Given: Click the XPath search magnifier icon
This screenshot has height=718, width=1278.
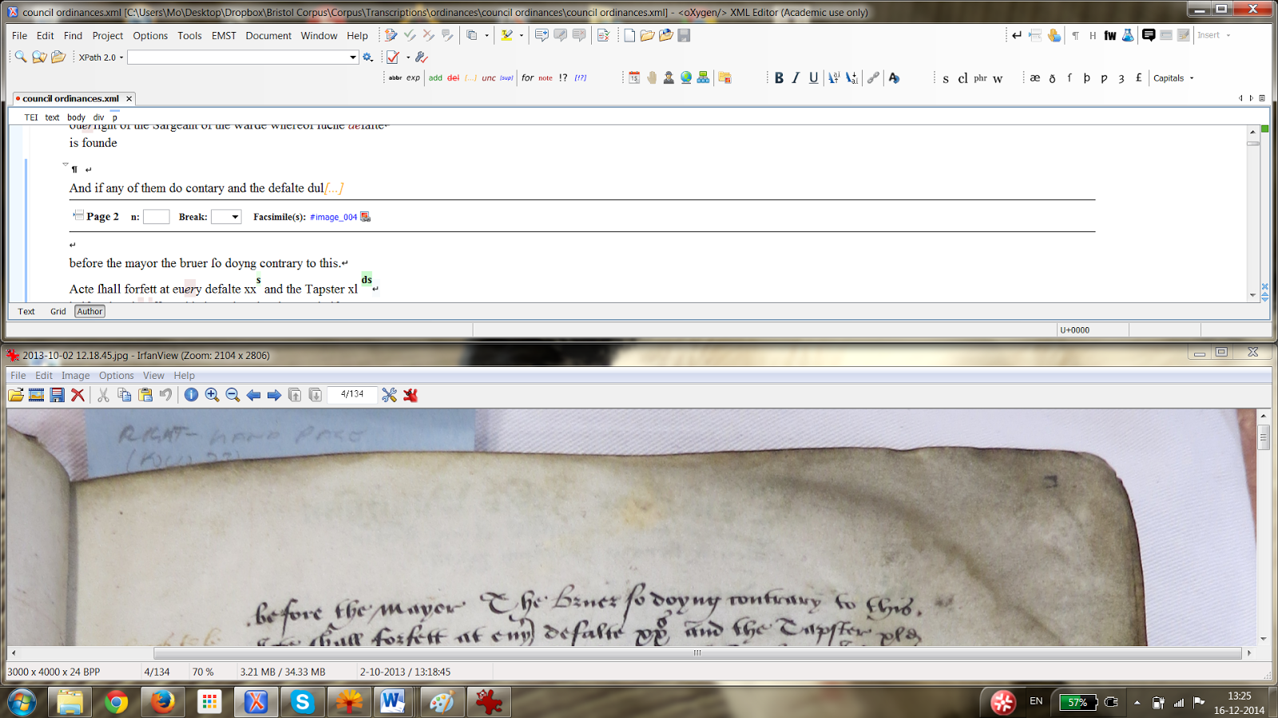Looking at the screenshot, I should click(20, 57).
